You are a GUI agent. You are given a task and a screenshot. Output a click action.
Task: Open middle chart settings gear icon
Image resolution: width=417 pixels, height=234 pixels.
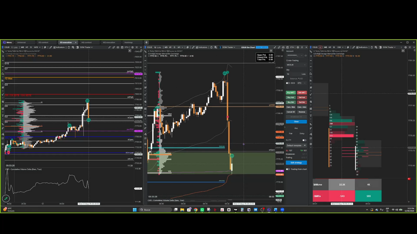[x=298, y=47]
